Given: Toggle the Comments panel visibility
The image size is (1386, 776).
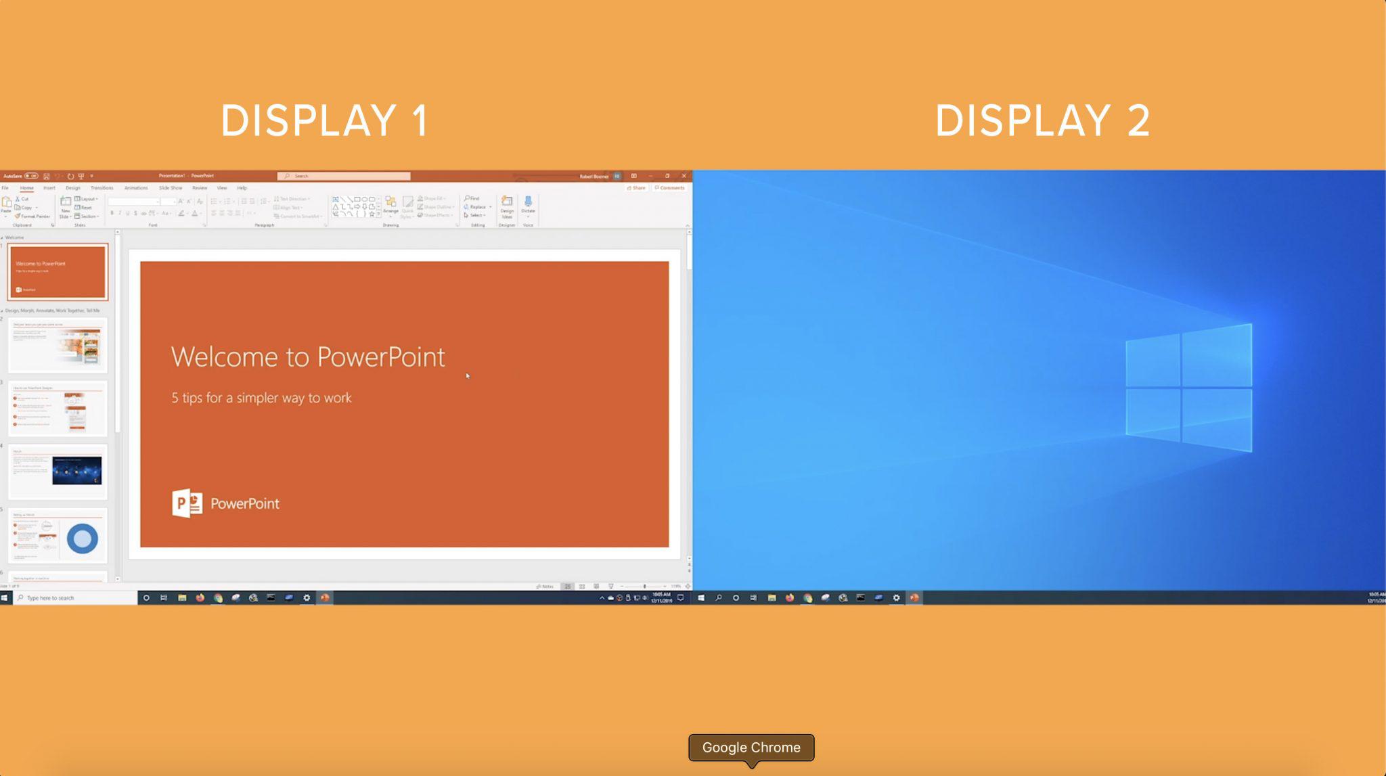Looking at the screenshot, I should click(670, 187).
